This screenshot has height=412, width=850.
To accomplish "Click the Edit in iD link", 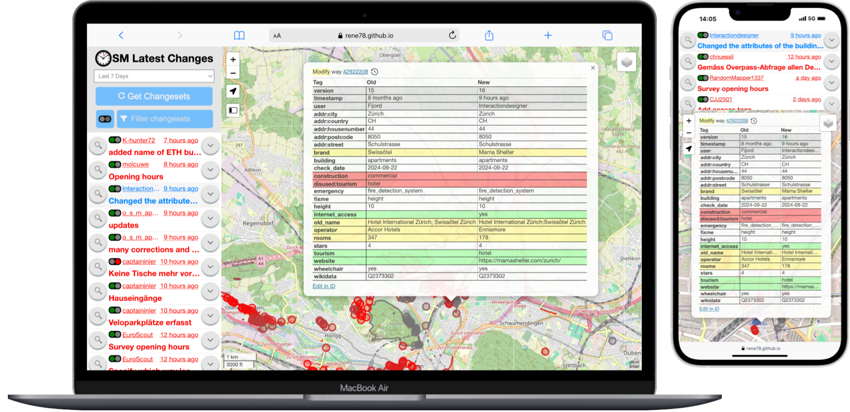I will click(324, 286).
